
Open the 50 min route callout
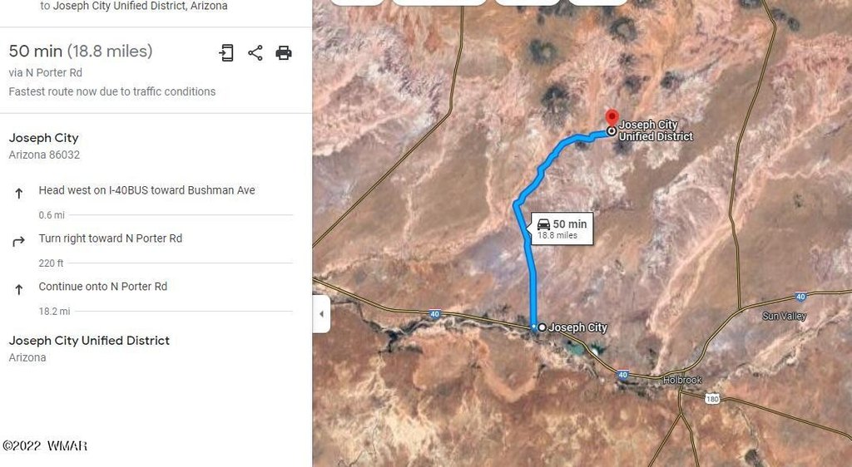point(562,229)
